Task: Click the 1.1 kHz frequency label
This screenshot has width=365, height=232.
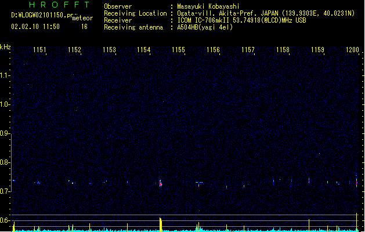Action: pos(5,75)
